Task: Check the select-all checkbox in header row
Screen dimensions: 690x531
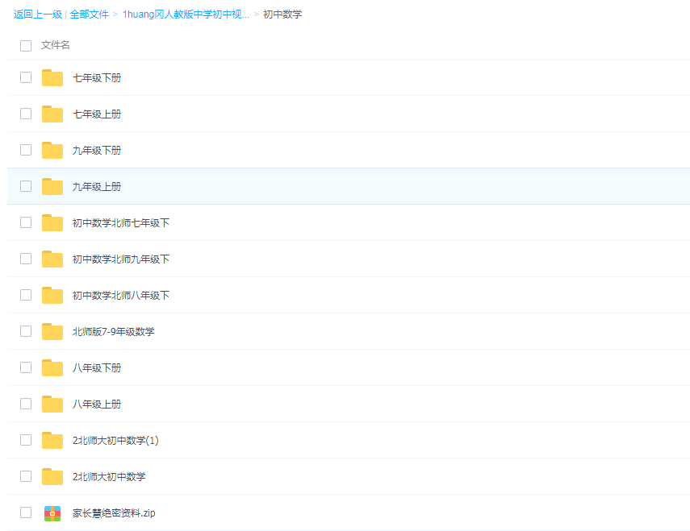Action: (x=25, y=46)
